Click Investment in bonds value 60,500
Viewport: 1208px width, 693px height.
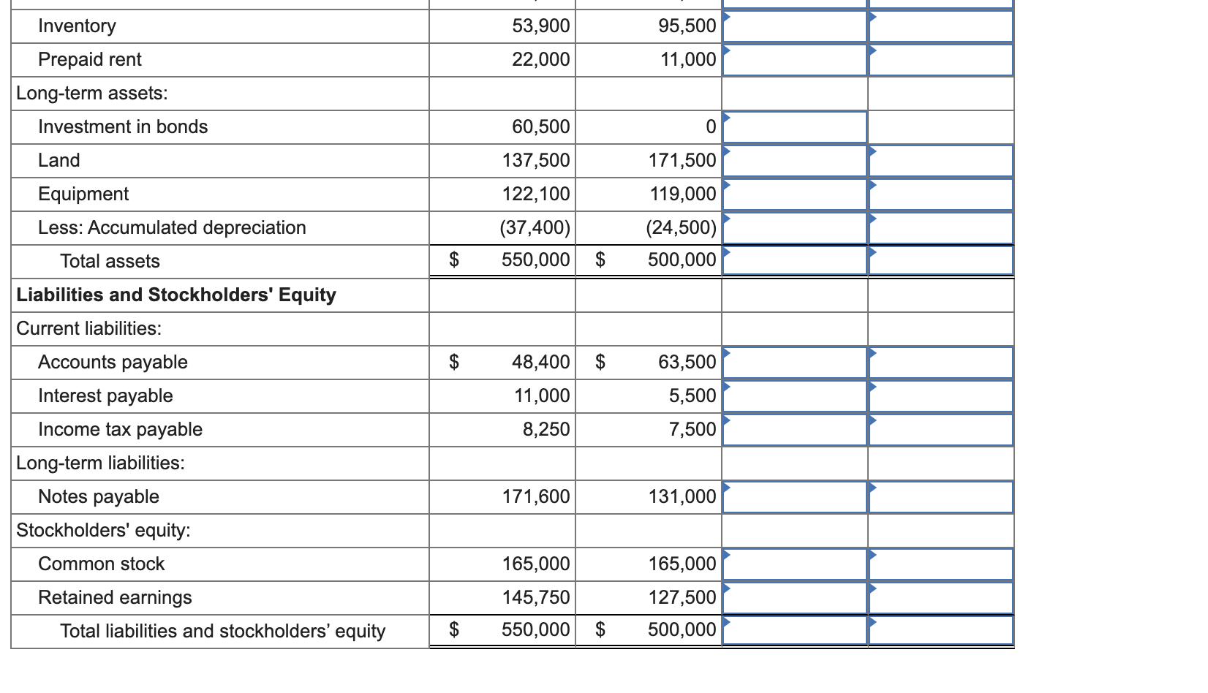541,127
